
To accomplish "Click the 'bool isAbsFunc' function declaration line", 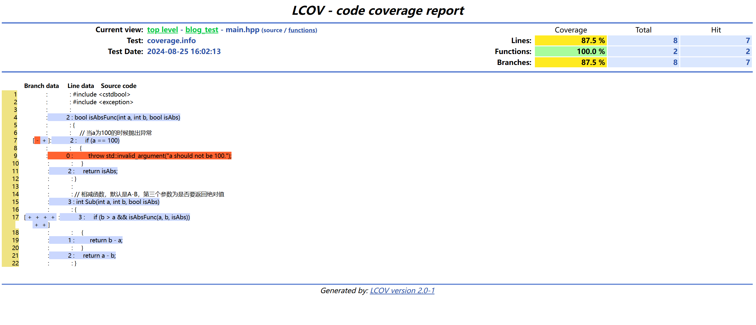I will coord(127,117).
